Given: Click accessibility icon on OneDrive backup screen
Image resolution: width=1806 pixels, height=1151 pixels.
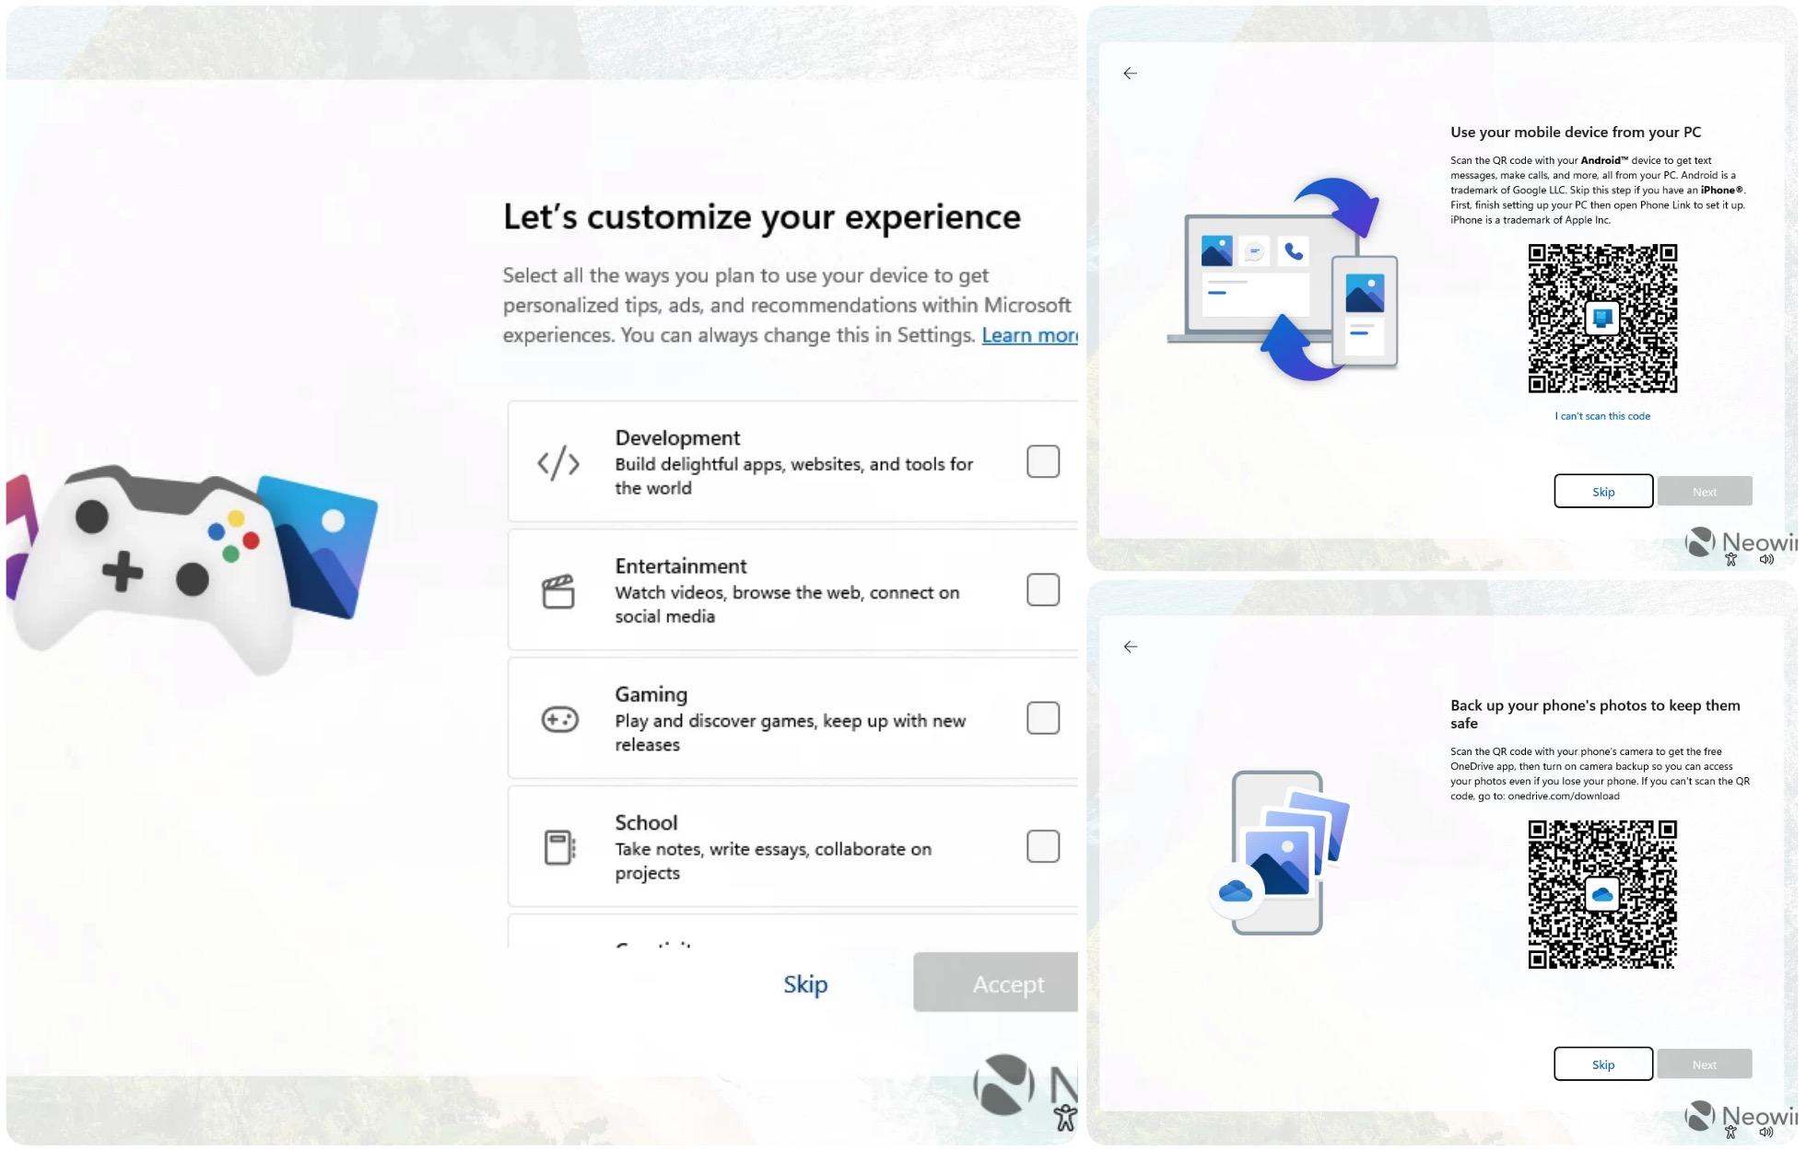Looking at the screenshot, I should [1730, 1134].
